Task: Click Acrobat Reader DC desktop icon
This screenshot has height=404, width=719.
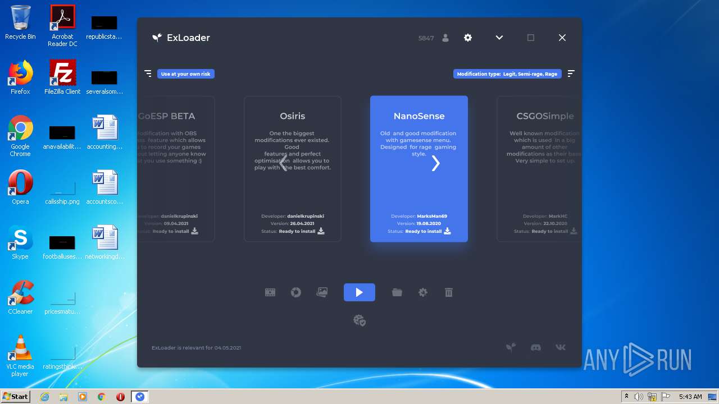Action: click(x=62, y=26)
